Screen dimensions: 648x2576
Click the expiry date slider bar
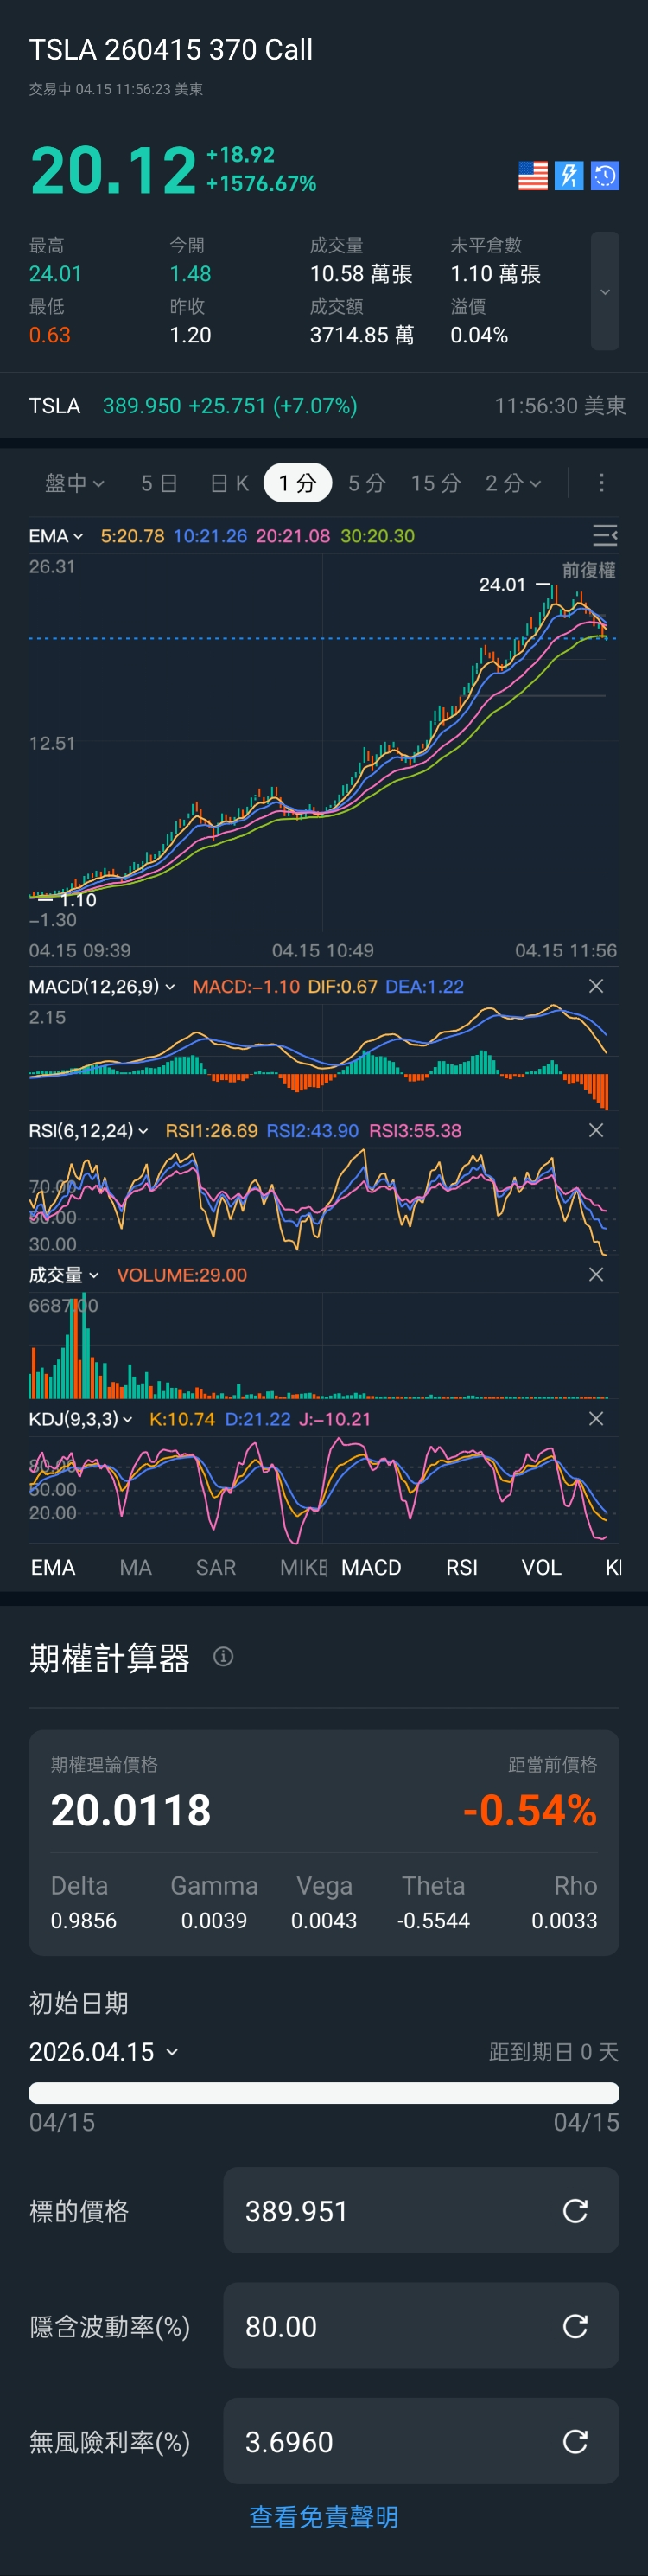[x=323, y=2093]
